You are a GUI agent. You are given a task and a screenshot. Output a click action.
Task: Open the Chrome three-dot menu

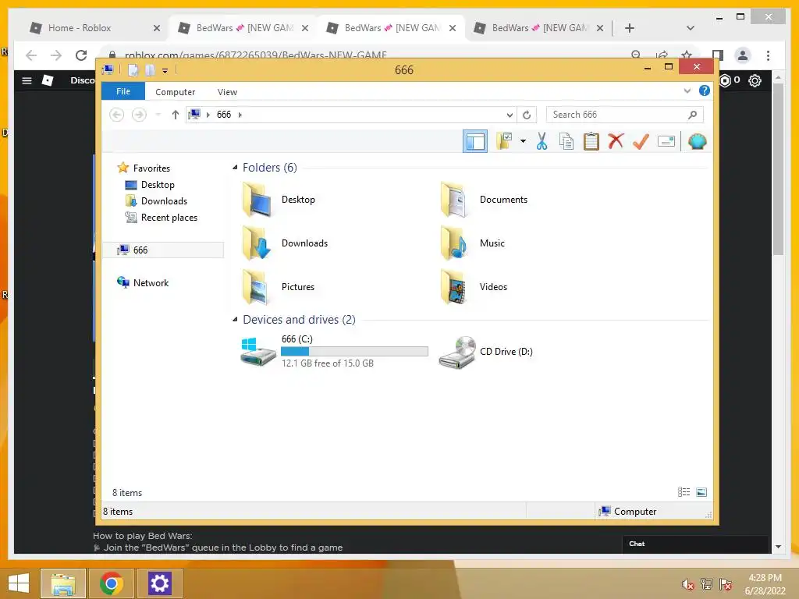pyautogui.click(x=768, y=55)
